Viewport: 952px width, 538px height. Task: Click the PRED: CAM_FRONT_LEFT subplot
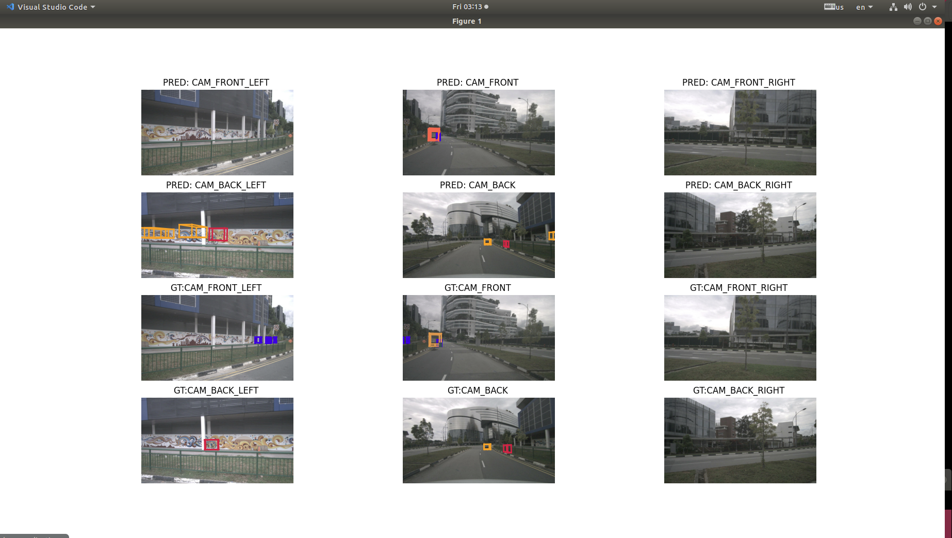point(217,133)
